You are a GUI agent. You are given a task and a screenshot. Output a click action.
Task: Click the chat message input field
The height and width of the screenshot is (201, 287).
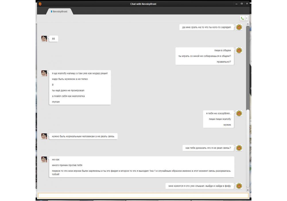coord(143,195)
